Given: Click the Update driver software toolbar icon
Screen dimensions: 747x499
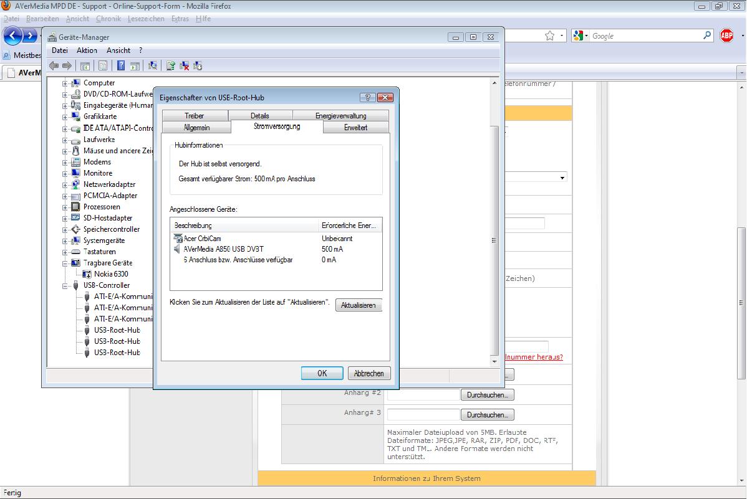Looking at the screenshot, I should pos(171,65).
